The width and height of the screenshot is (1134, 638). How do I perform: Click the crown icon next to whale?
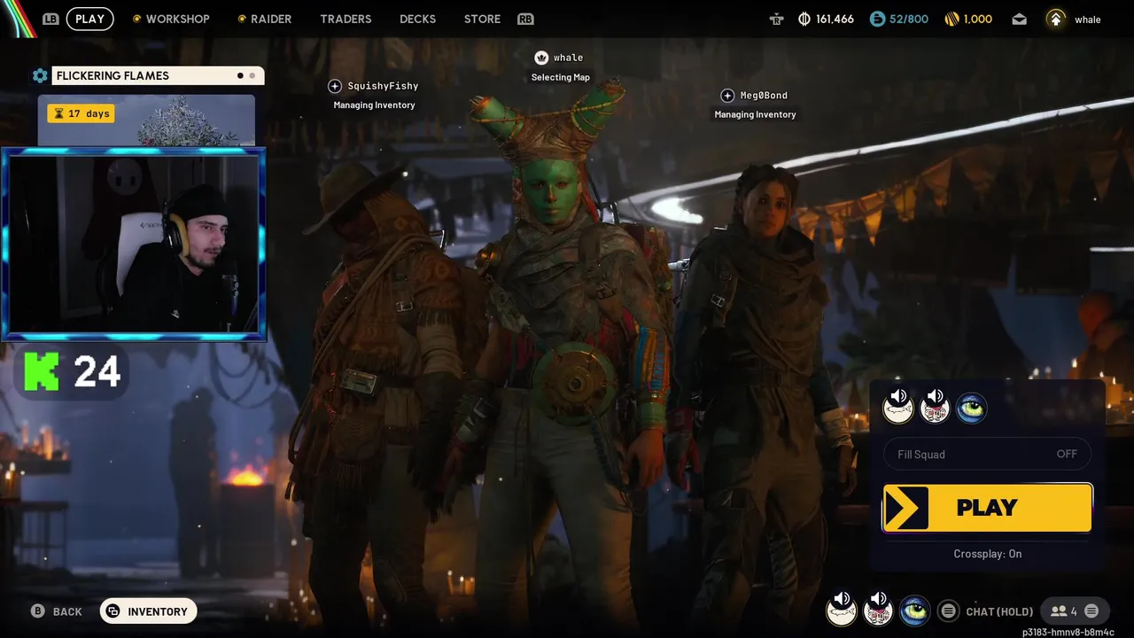coord(541,58)
